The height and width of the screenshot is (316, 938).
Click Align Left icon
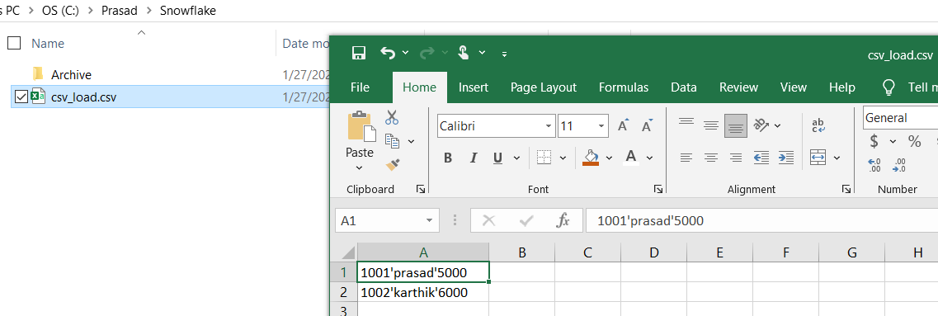tap(686, 158)
